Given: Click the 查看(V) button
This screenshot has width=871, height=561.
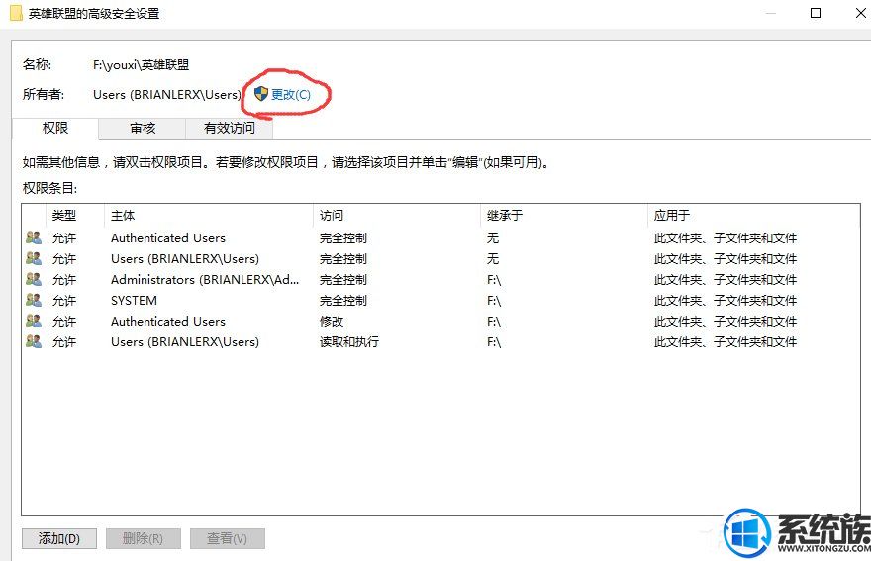Looking at the screenshot, I should [x=228, y=538].
